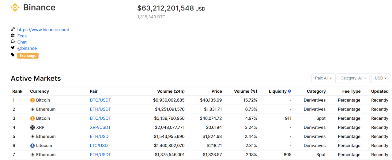The width and height of the screenshot is (392, 160).
Task: Open the Category: All dropdown
Action: 353,78
